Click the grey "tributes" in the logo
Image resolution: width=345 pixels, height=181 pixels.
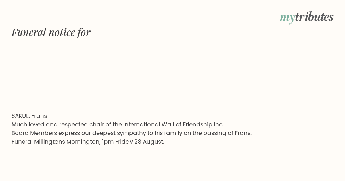click(x=314, y=17)
